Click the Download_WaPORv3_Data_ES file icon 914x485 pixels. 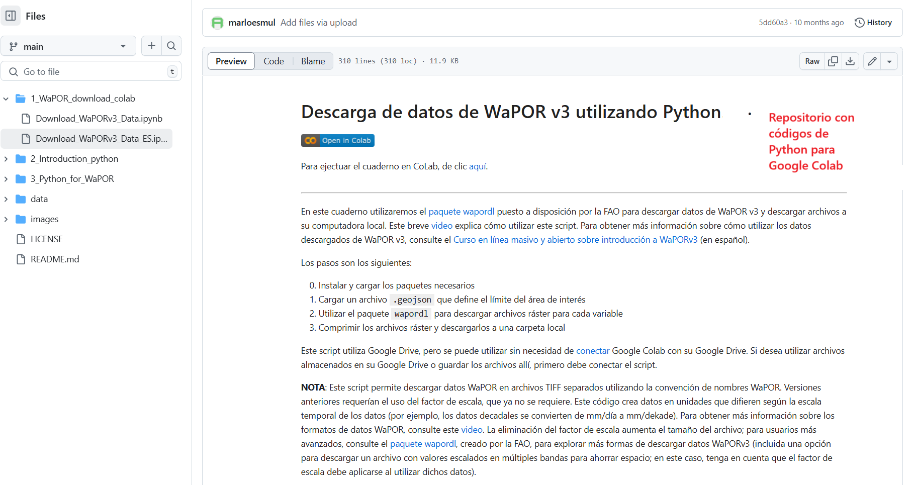[x=26, y=139]
